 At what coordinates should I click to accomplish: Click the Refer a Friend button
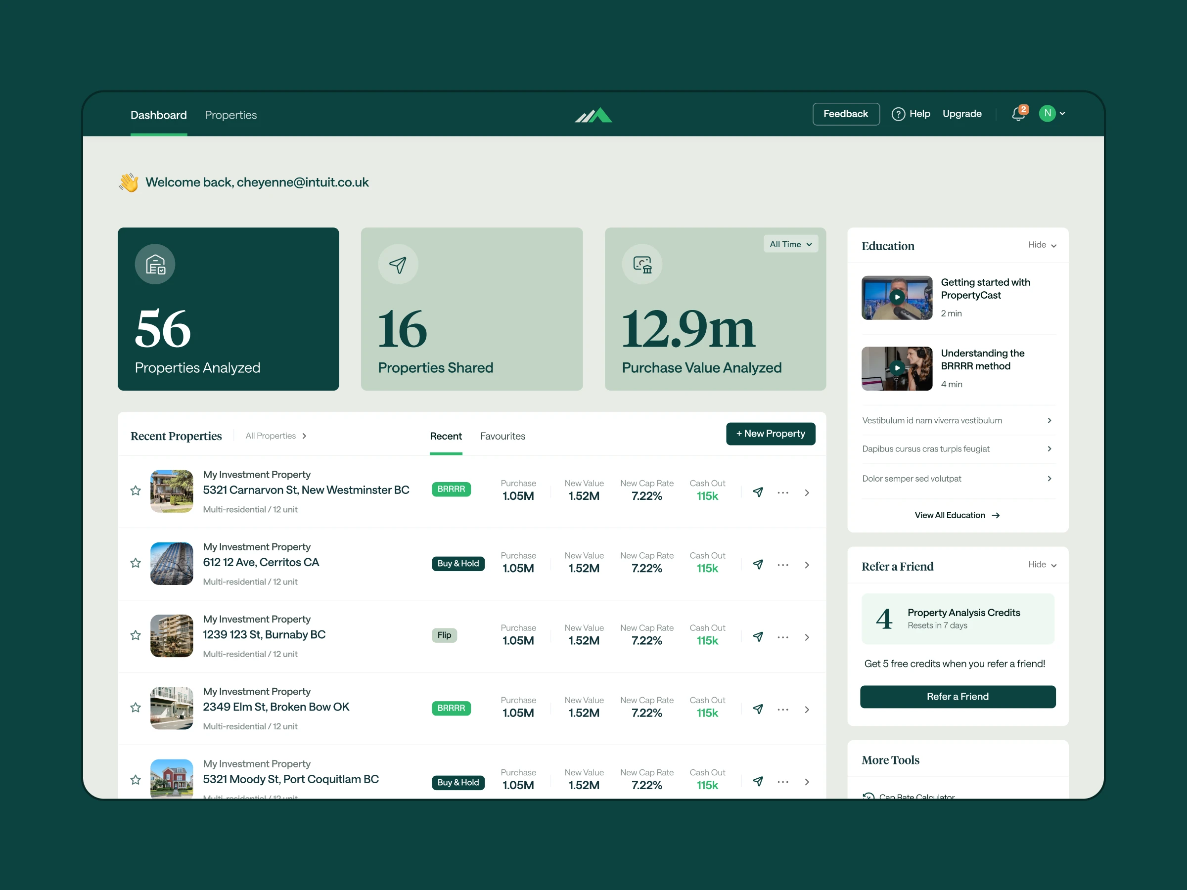(958, 696)
